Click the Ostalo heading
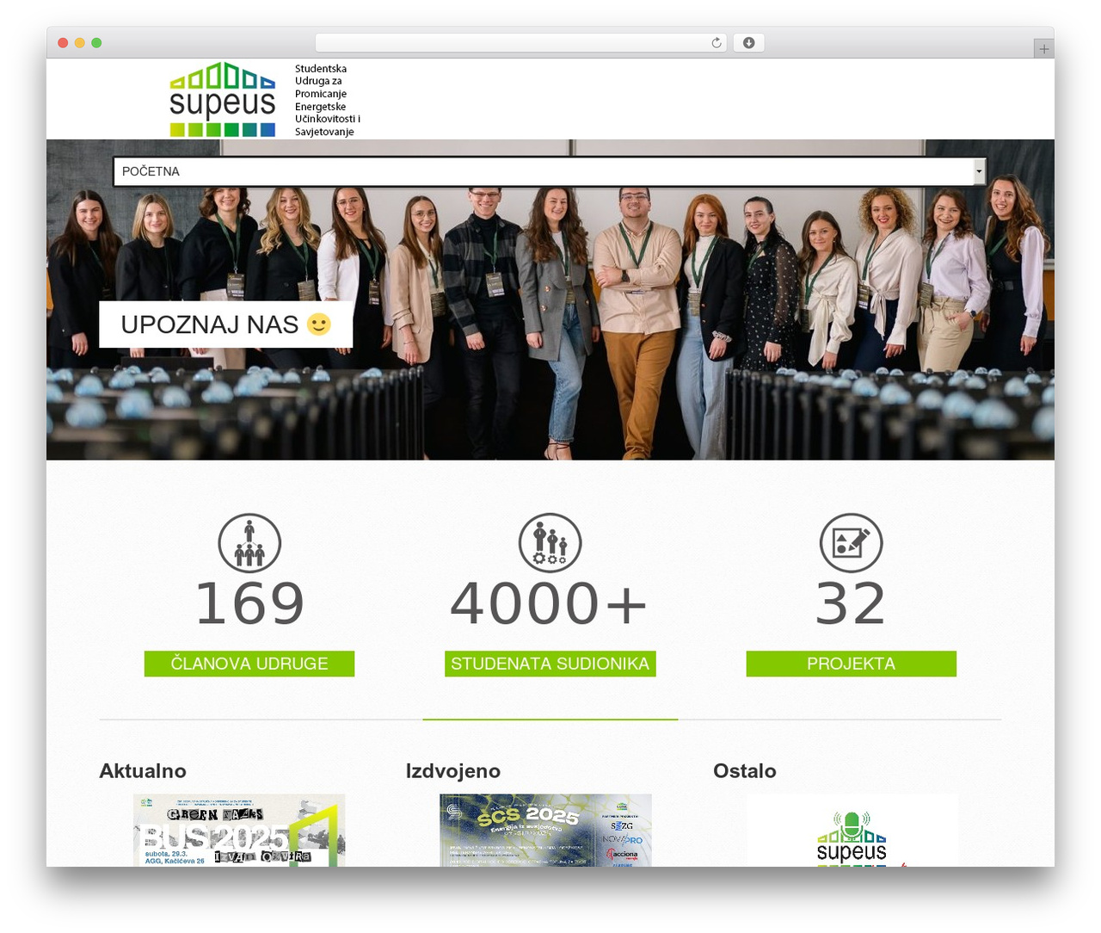 (x=745, y=771)
